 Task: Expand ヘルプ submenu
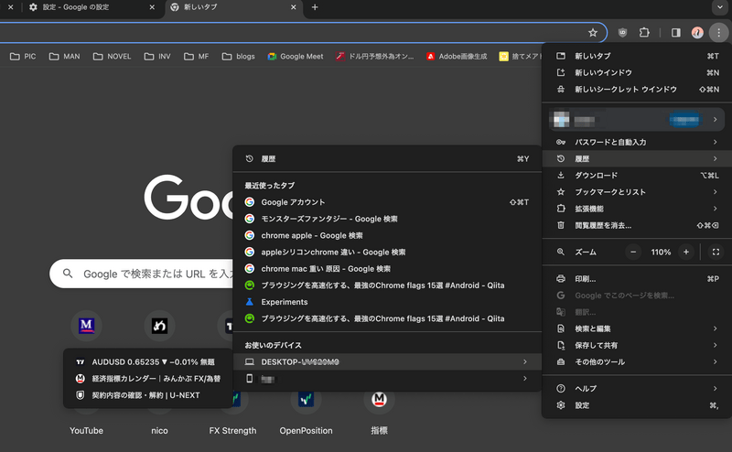click(x=637, y=389)
